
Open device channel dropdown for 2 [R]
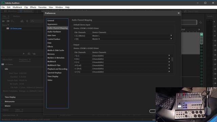coord(171,39)
